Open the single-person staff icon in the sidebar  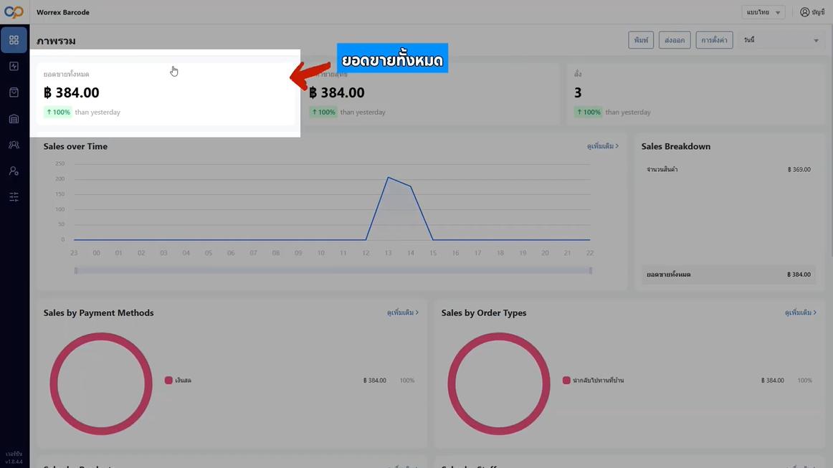[14, 171]
